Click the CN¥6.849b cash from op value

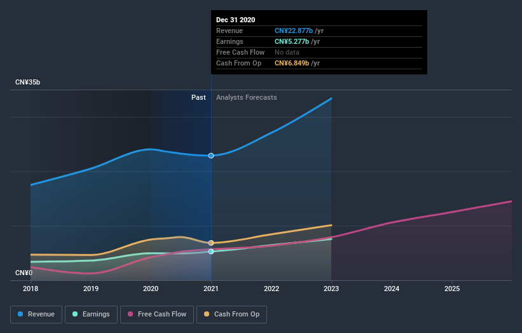292,63
